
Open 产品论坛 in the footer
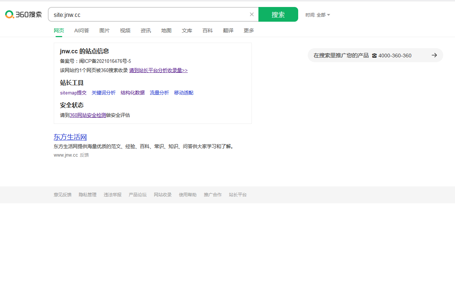[x=138, y=195]
